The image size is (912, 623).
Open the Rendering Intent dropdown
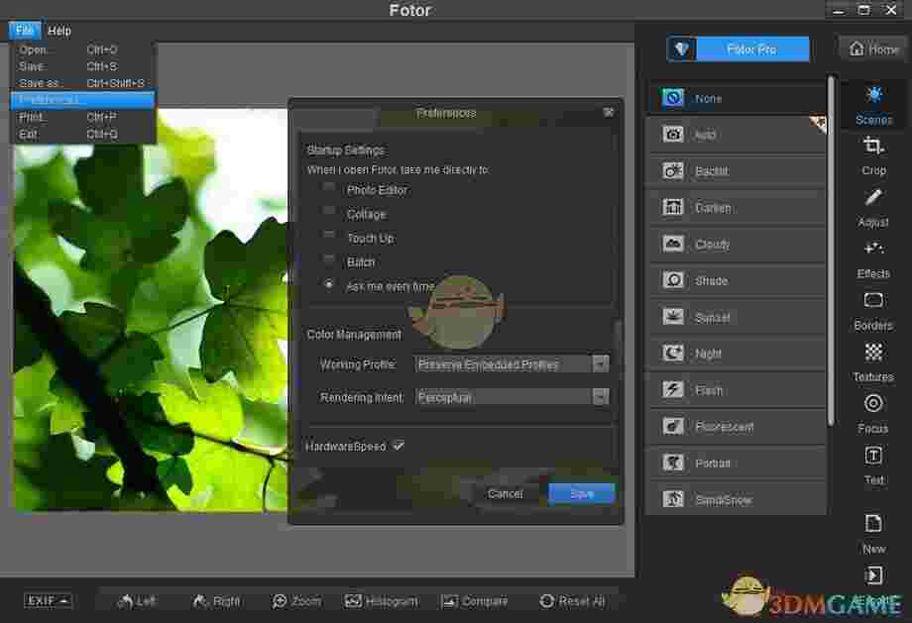599,396
